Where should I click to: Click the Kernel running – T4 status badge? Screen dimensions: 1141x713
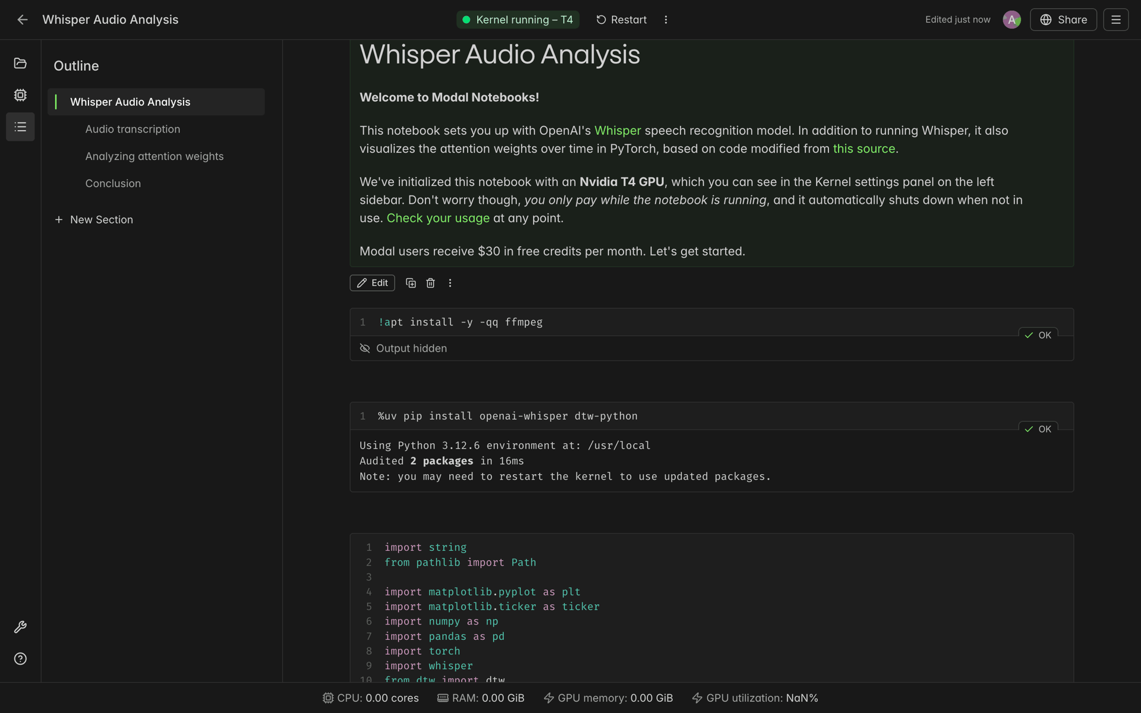518,20
